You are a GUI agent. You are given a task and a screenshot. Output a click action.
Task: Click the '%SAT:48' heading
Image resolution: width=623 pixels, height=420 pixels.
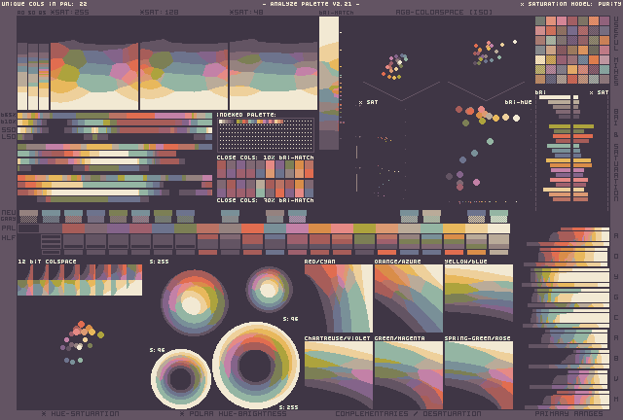click(246, 13)
